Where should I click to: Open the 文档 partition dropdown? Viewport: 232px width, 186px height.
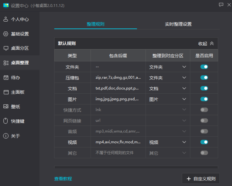click(184, 89)
